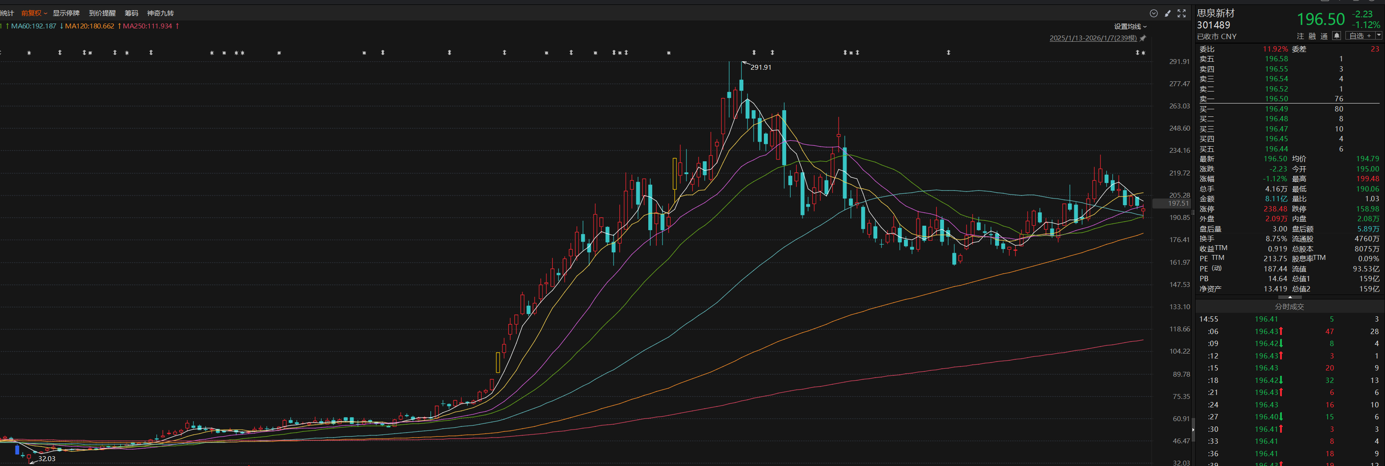Click the 291.91 peak price marker
Image resolution: width=1385 pixels, height=466 pixels.
coord(760,67)
